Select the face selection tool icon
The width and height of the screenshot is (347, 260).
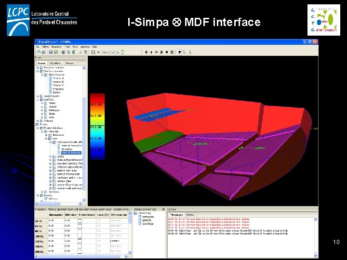click(179, 52)
